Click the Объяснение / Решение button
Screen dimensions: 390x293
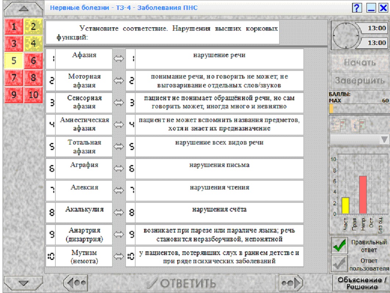tap(361, 283)
